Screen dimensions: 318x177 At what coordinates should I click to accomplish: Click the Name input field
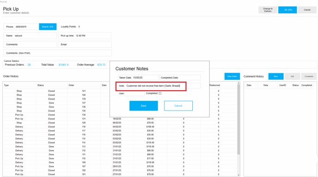click(30, 35)
